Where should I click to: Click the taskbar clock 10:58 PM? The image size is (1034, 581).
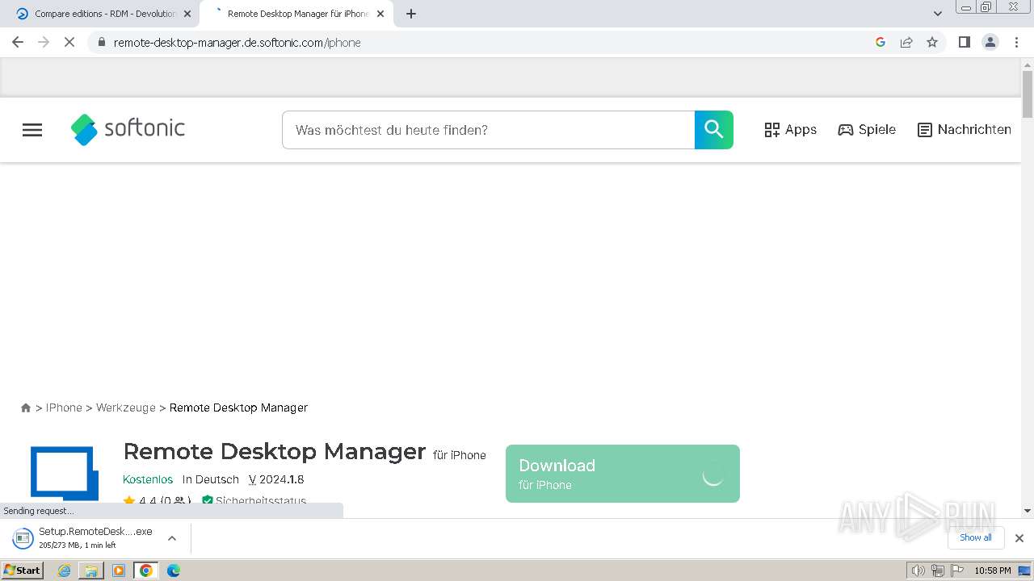pos(993,571)
